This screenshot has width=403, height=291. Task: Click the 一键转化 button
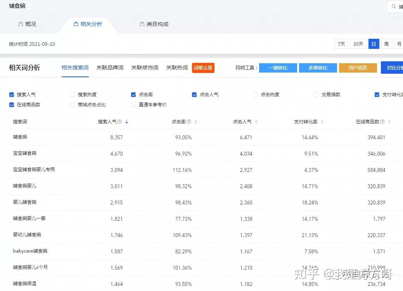click(x=278, y=68)
